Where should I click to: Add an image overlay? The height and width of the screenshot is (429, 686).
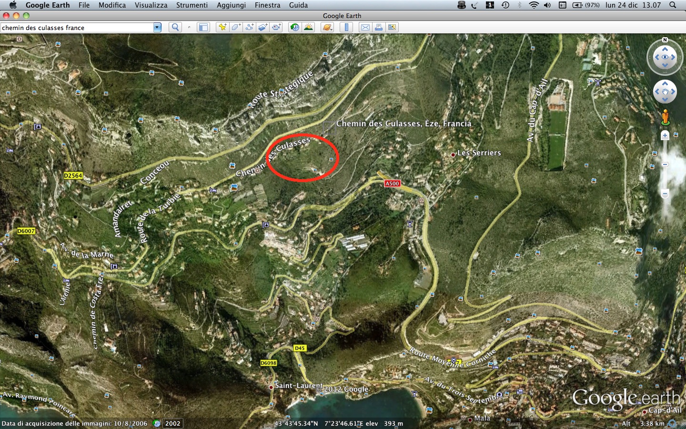coord(262,27)
